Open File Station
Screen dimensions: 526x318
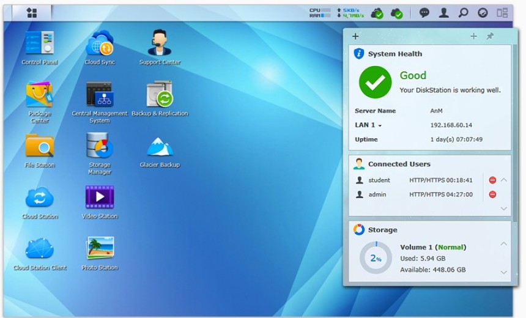click(x=39, y=147)
